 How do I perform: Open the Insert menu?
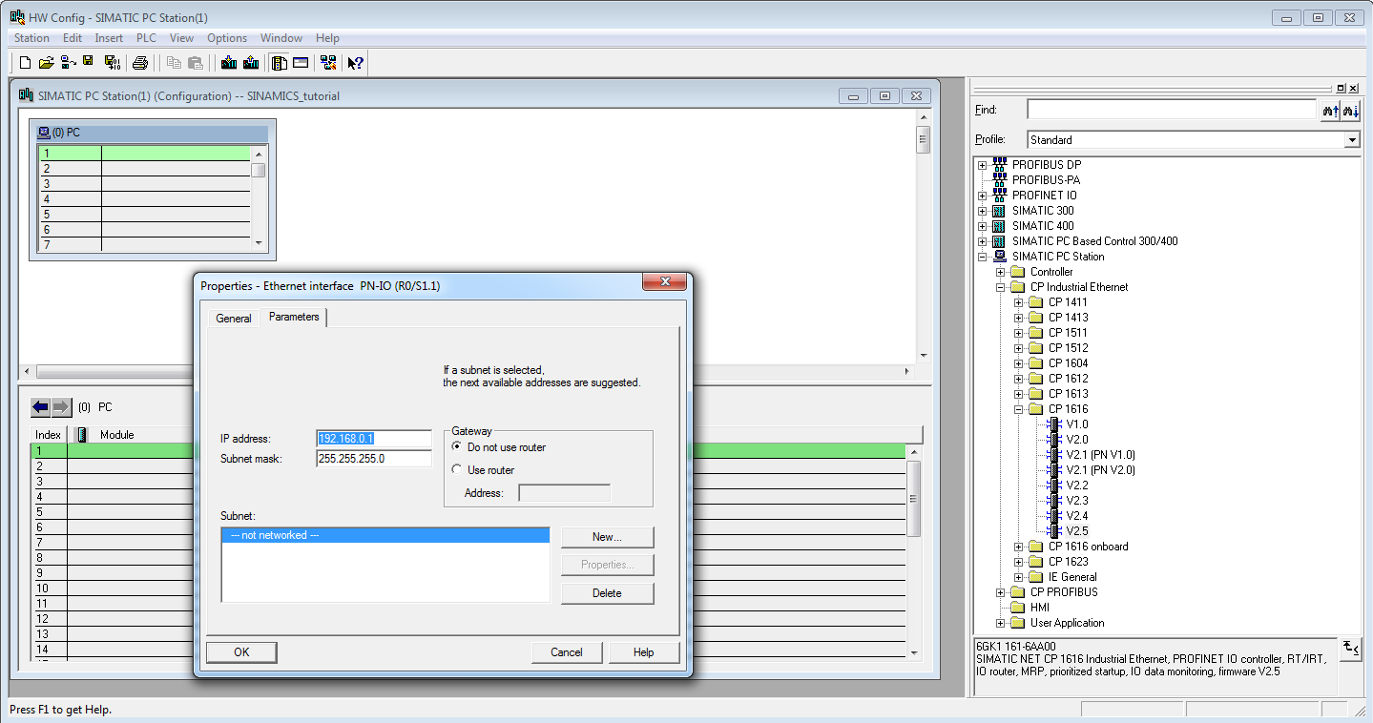click(x=109, y=38)
